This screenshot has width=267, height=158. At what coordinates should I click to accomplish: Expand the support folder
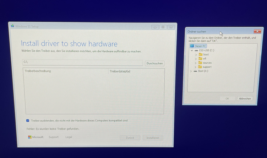click(x=195, y=67)
